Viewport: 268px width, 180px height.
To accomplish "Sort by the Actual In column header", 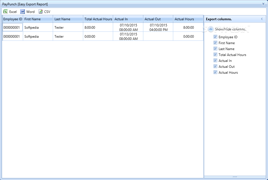I will click(128, 19).
